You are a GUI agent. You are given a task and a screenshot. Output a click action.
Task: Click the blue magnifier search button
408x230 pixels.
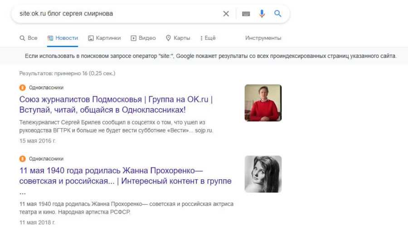click(x=278, y=14)
